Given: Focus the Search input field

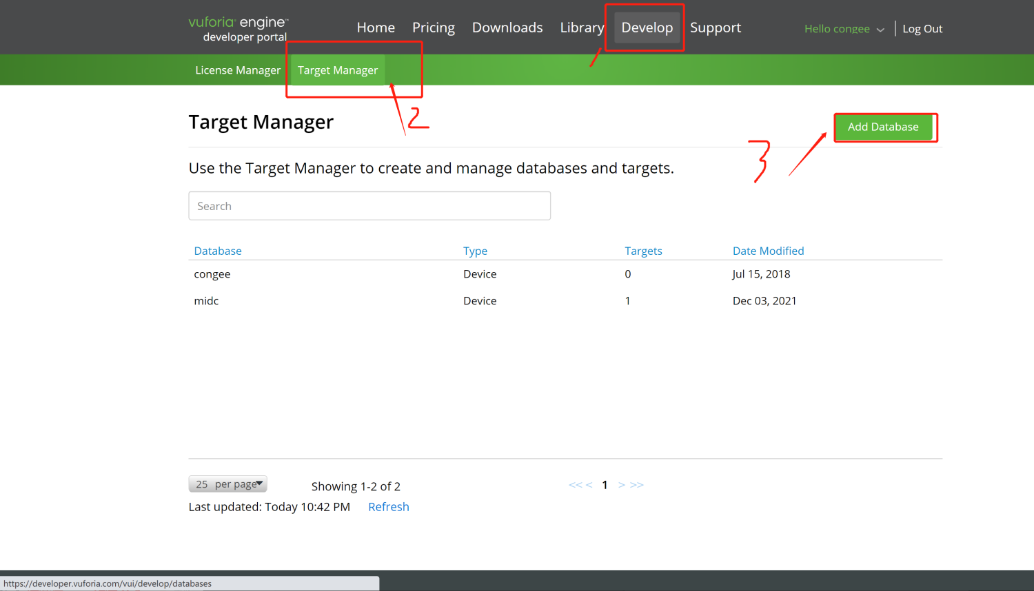Looking at the screenshot, I should (x=369, y=206).
